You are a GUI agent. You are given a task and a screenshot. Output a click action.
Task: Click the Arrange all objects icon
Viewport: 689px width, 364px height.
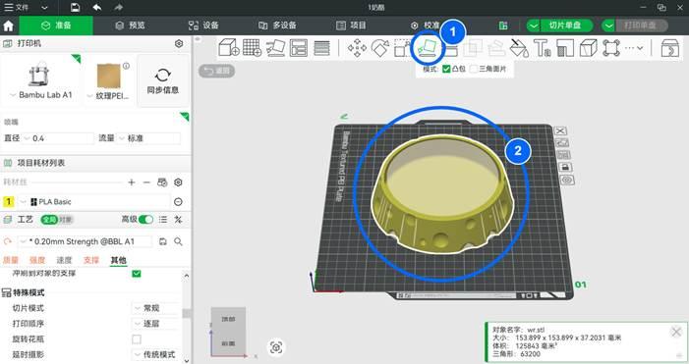tap(299, 47)
